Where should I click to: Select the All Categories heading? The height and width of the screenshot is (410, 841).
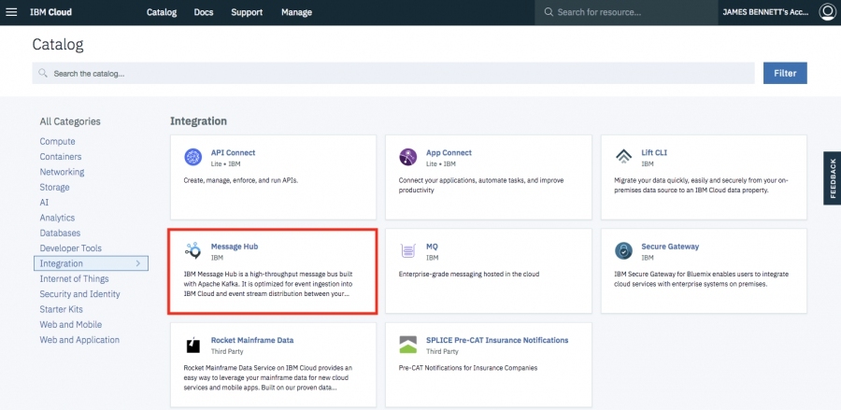pos(70,121)
